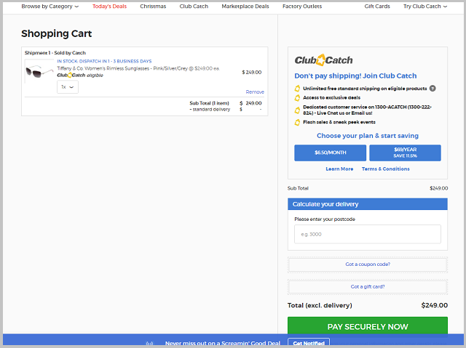This screenshot has width=466, height=348.
Task: Open the Learn More link
Action: 339,169
